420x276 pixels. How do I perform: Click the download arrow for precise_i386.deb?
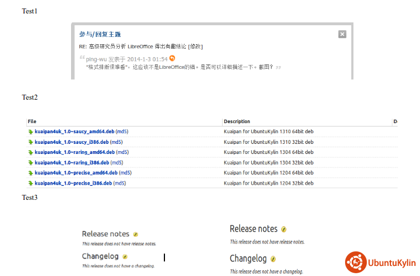coord(31,183)
